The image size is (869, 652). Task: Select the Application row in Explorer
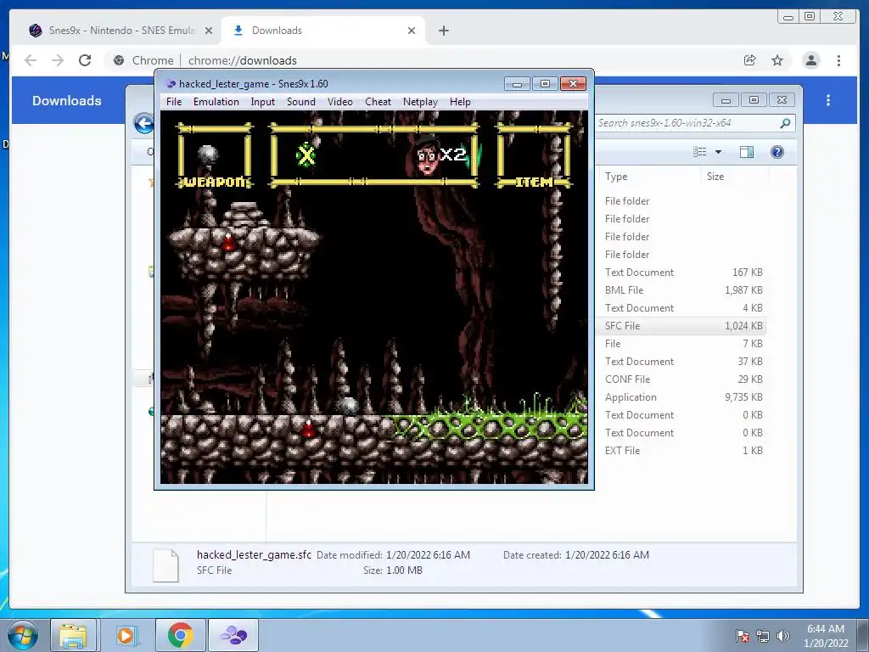click(x=683, y=397)
